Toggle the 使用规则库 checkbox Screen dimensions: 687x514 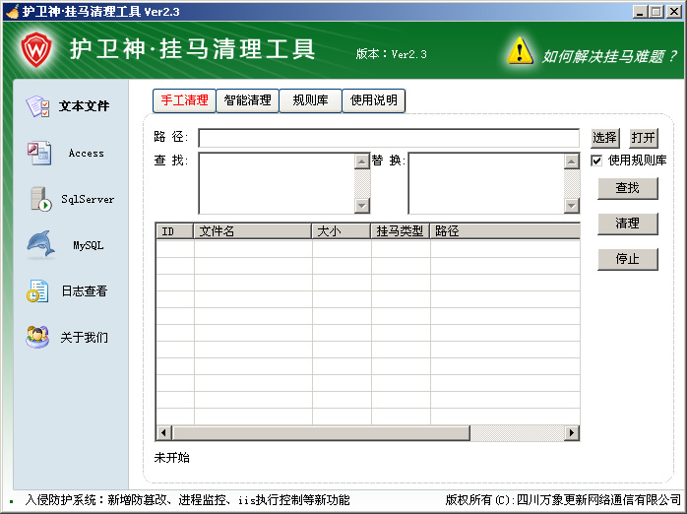click(x=596, y=161)
